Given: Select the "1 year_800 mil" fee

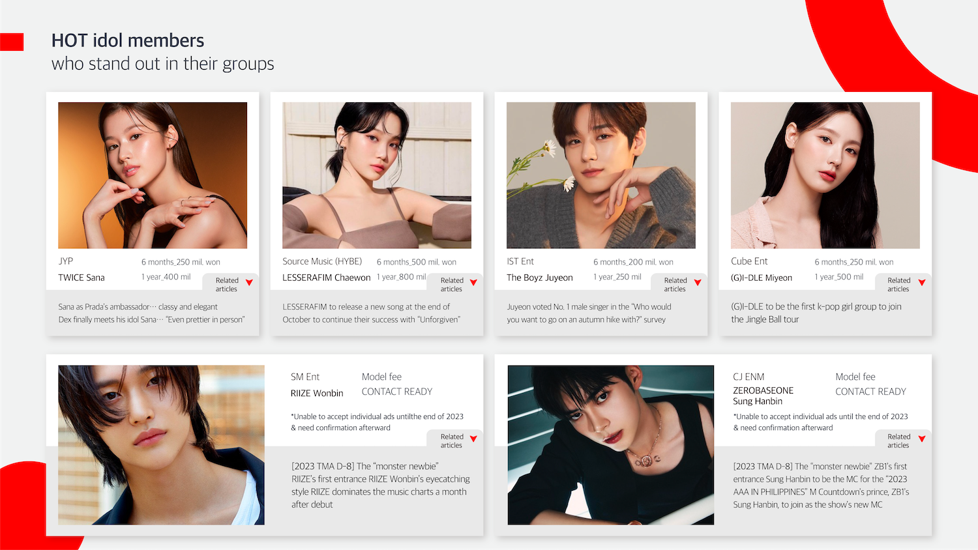Looking at the screenshot, I should pyautogui.click(x=401, y=277).
